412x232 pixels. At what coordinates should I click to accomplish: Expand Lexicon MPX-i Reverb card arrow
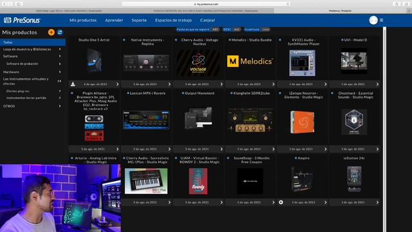pos(169,149)
